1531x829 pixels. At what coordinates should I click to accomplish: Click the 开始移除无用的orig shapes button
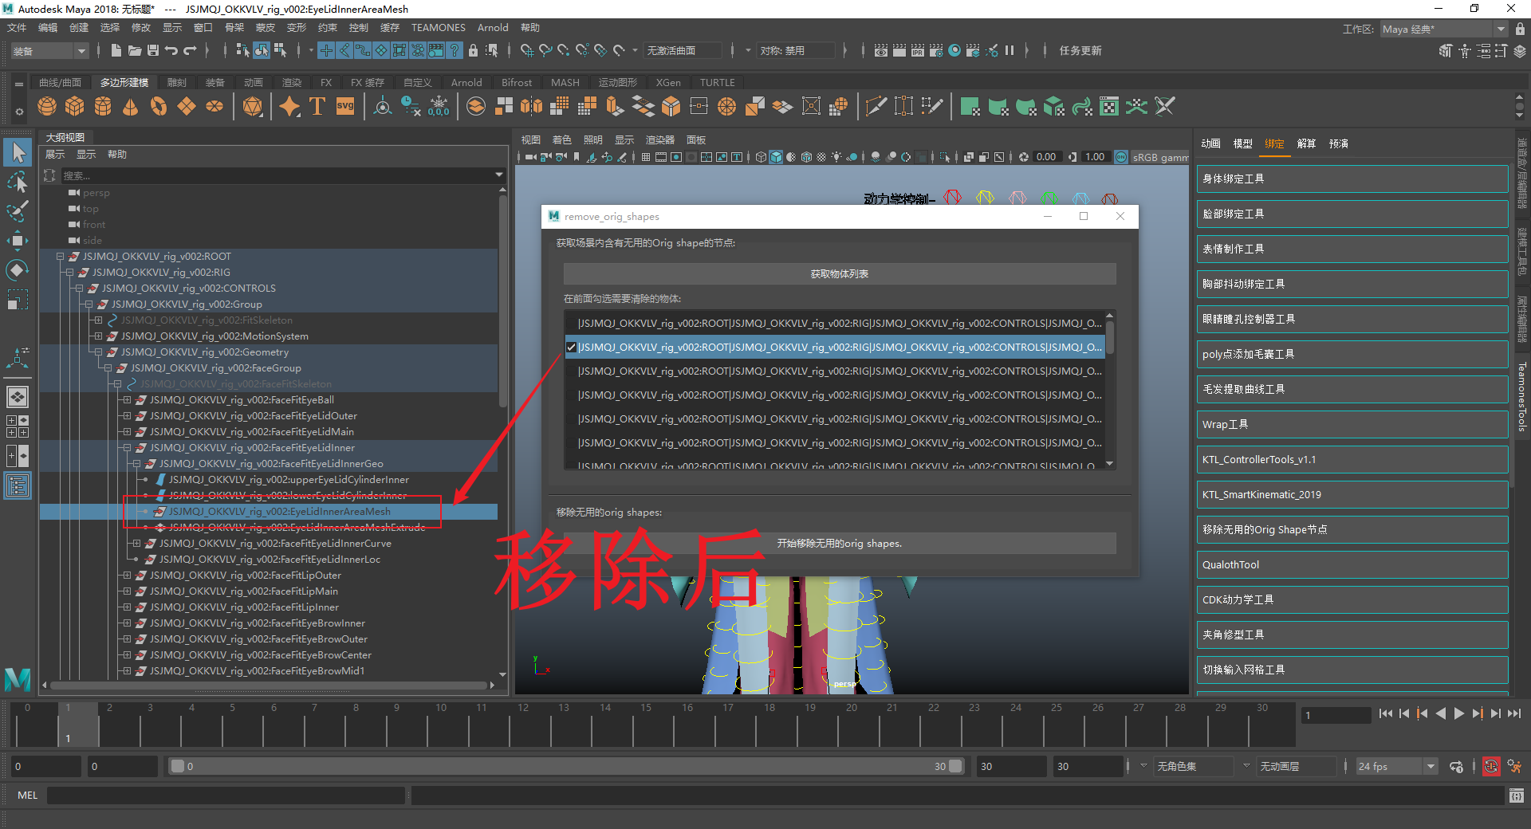pyautogui.click(x=839, y=544)
